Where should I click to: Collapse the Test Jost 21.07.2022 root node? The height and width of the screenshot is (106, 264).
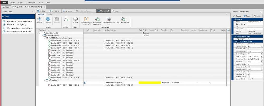pos(40,33)
